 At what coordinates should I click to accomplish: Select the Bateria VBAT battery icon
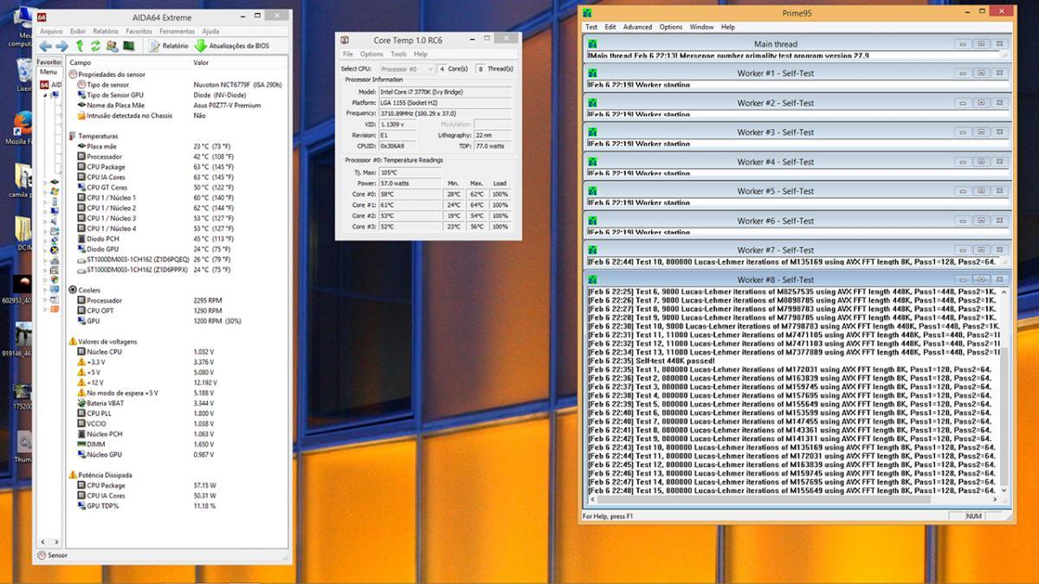click(x=81, y=403)
